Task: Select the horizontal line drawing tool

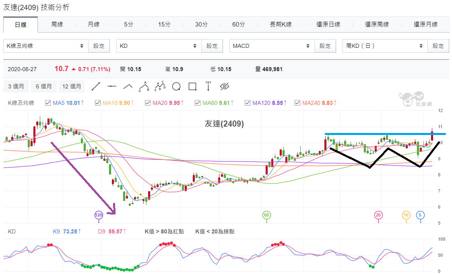Action: coord(112,86)
